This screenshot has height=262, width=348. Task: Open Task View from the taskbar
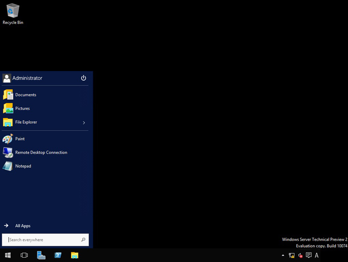(x=24, y=255)
